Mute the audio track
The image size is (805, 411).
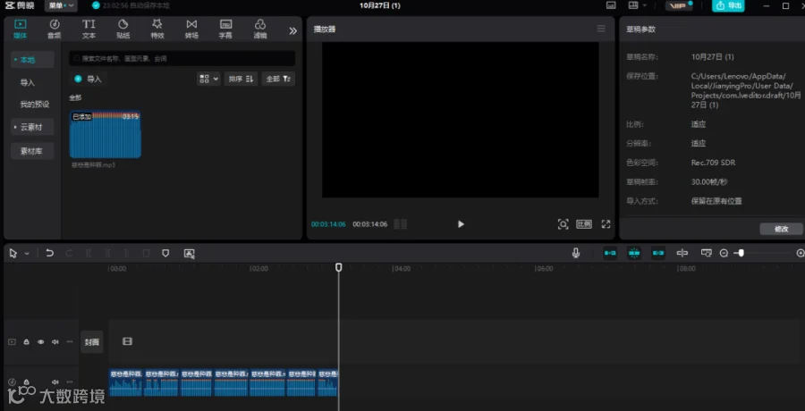55,382
